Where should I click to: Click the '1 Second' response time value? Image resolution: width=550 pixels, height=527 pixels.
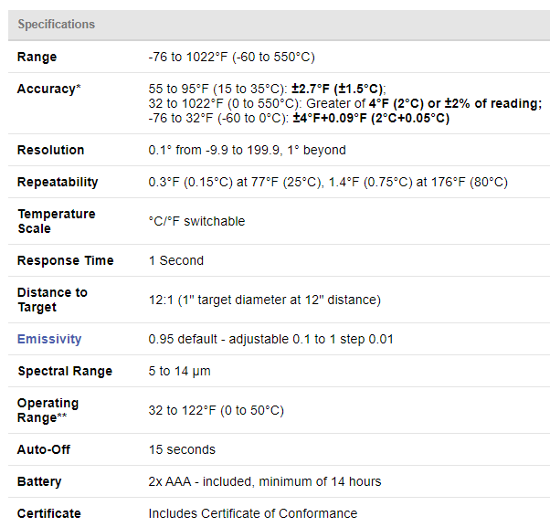click(x=176, y=260)
